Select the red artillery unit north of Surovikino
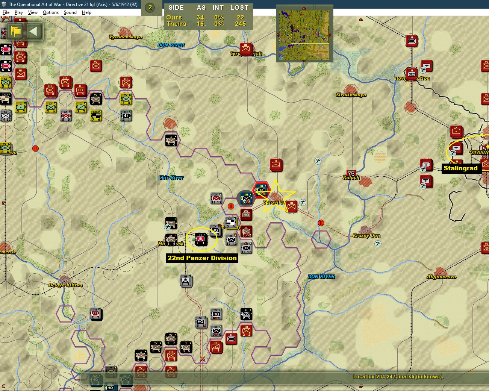 coord(276,164)
